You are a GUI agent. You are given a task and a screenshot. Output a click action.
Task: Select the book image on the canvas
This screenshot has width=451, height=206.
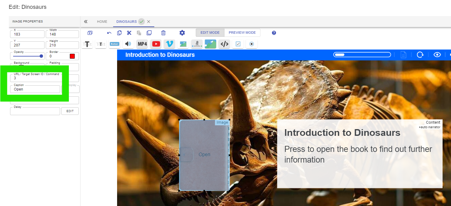[x=204, y=155]
